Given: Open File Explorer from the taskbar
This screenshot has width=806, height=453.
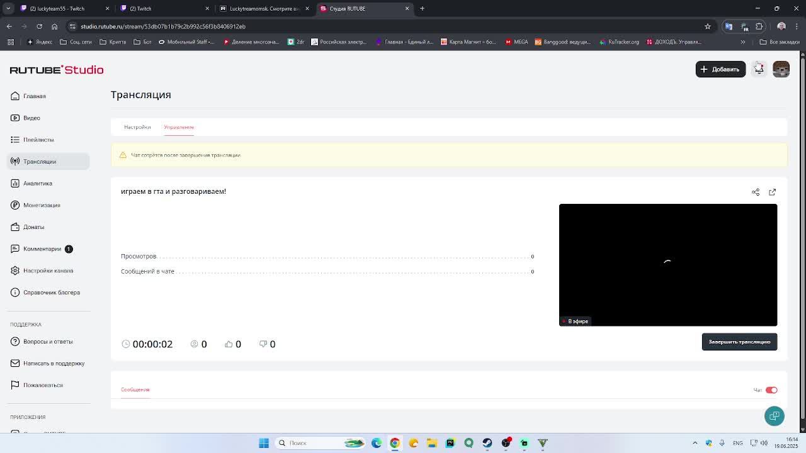Looking at the screenshot, I should point(432,443).
